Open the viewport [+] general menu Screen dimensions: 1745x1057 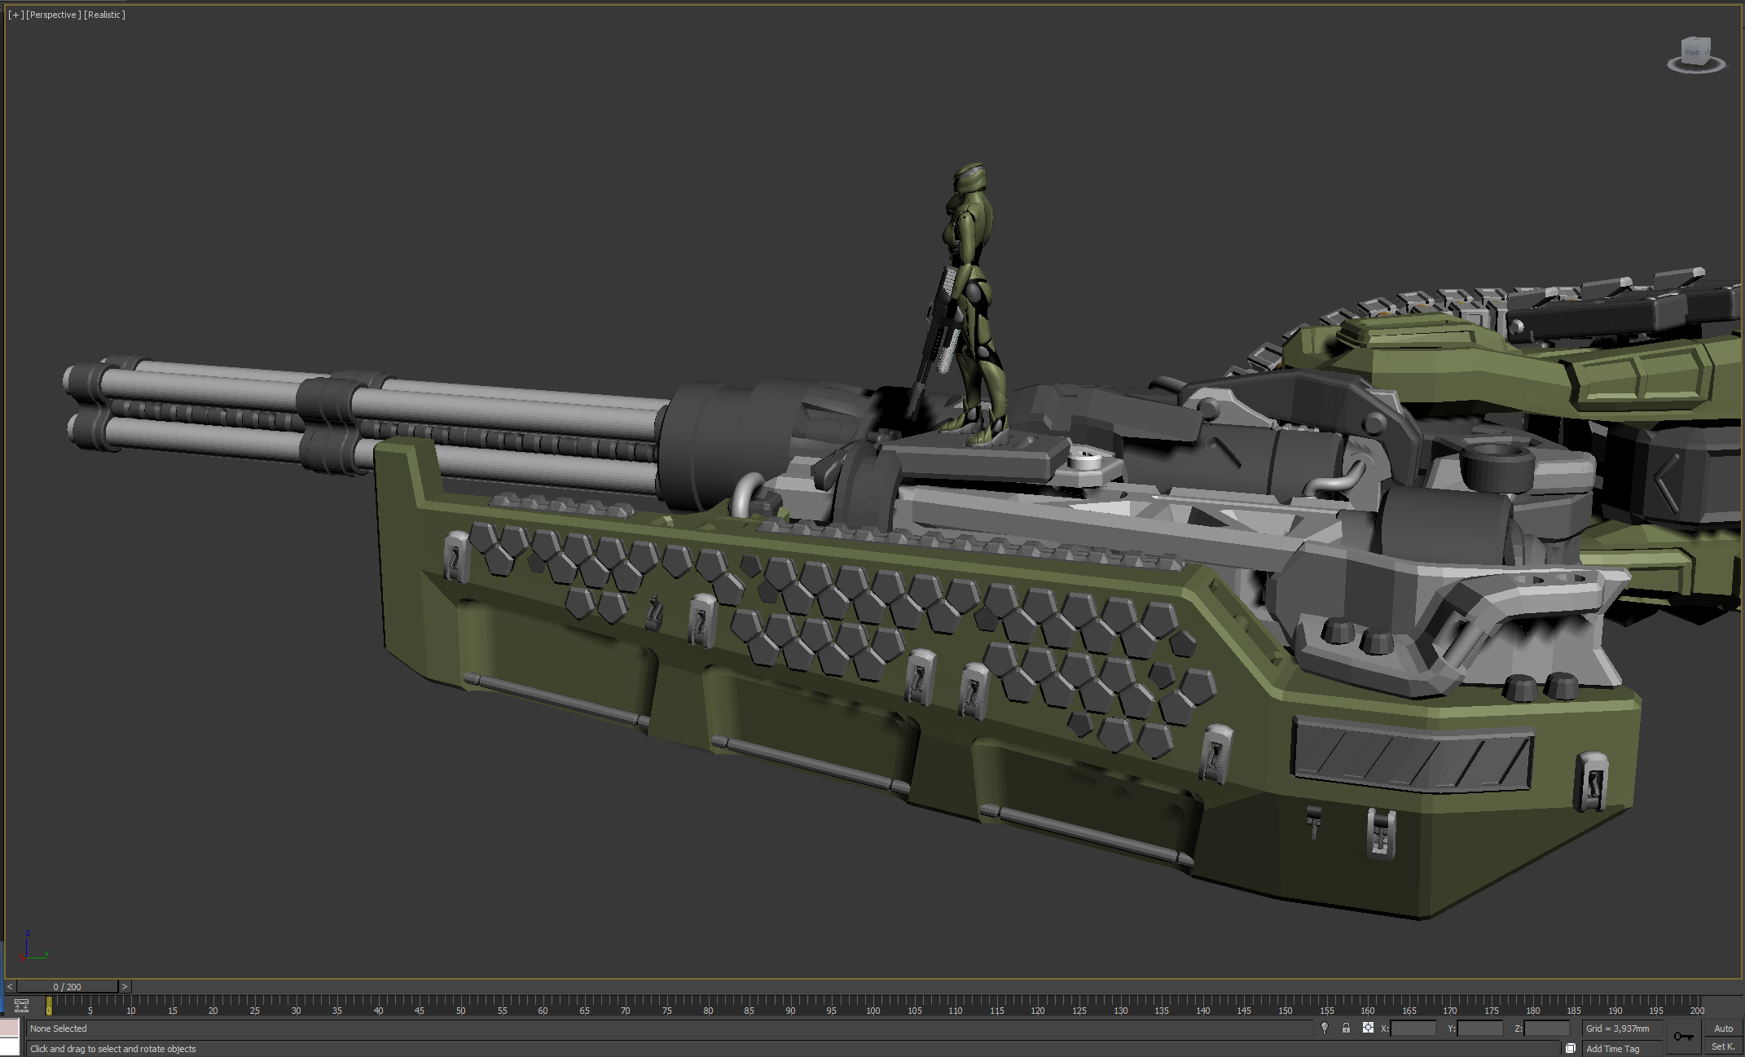[x=15, y=15]
